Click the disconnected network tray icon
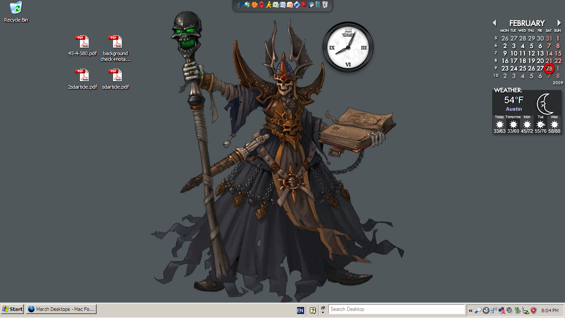565x318 pixels. 502,310
